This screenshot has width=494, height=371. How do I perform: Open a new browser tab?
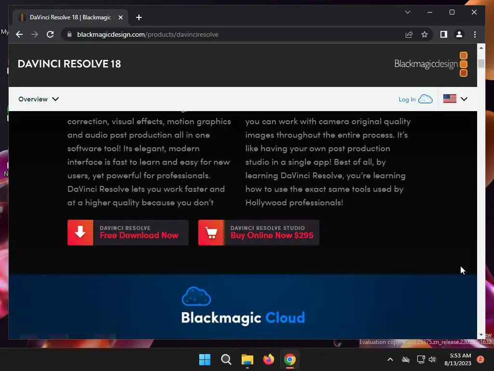[x=139, y=17]
